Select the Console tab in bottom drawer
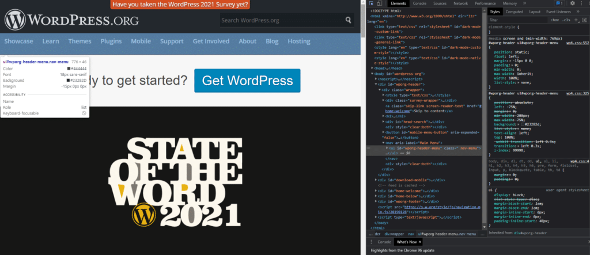Screen dimensions: 590x255 384,242
